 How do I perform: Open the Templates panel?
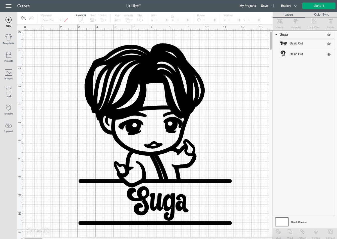click(9, 39)
